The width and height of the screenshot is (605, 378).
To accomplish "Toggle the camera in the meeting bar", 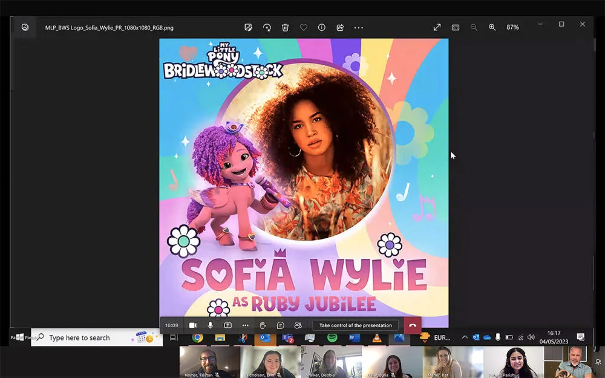I will point(193,325).
